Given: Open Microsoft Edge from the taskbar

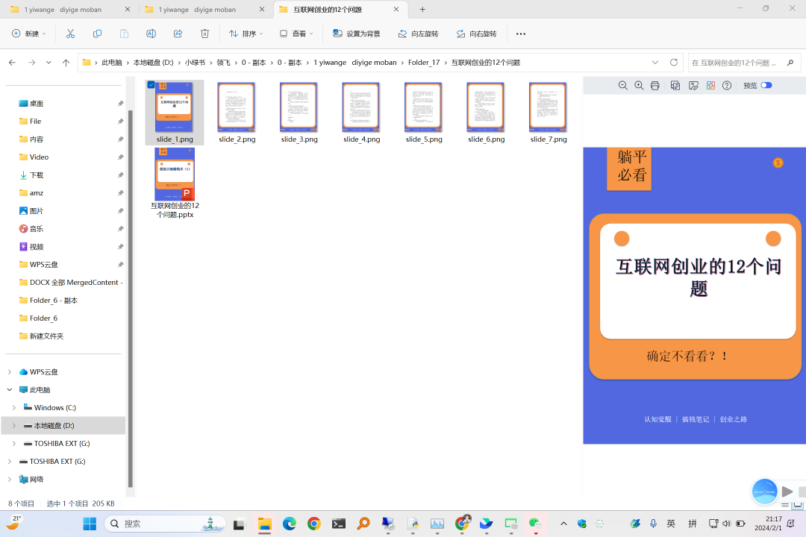Looking at the screenshot, I should tap(290, 524).
